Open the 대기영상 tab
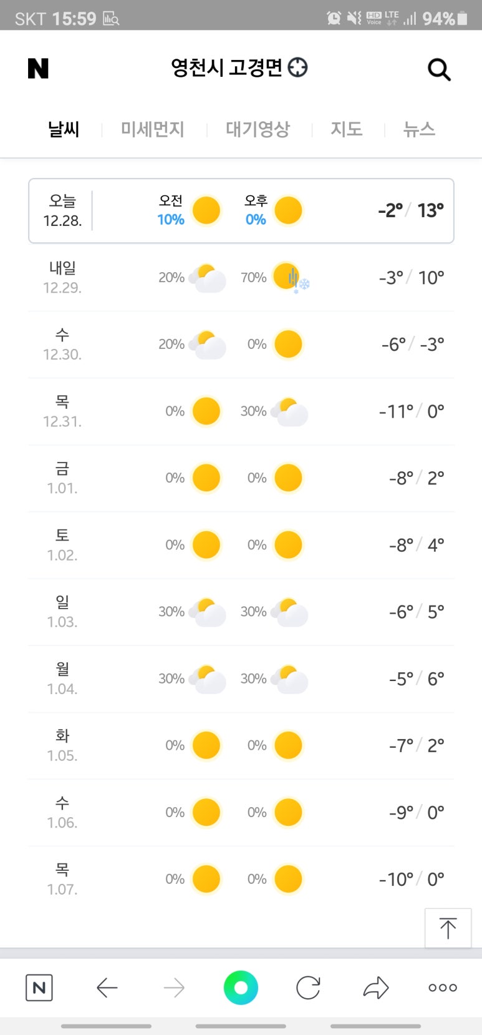Screen dimensions: 482x1035 tap(258, 129)
